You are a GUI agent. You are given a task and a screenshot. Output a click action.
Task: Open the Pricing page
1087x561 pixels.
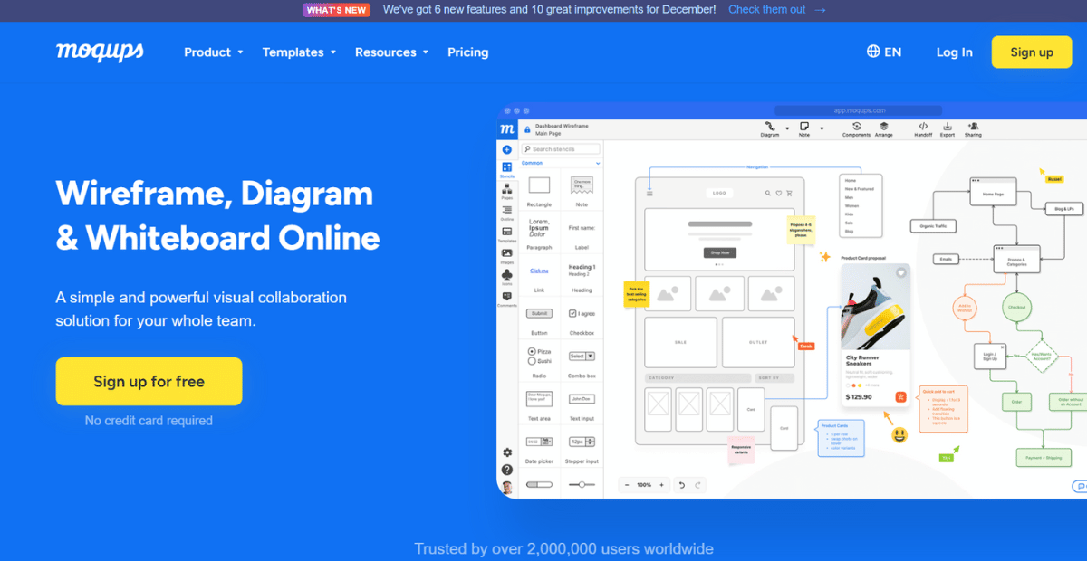click(x=467, y=52)
